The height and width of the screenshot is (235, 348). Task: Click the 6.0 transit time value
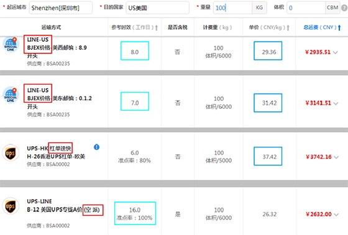[x=135, y=153]
